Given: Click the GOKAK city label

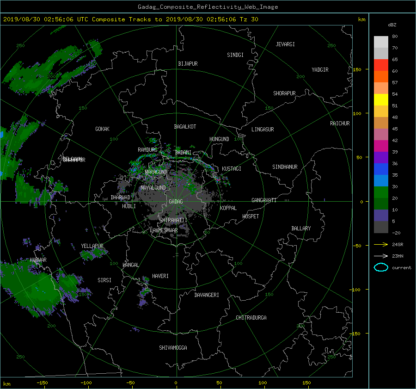Looking at the screenshot, I should pos(102,129).
